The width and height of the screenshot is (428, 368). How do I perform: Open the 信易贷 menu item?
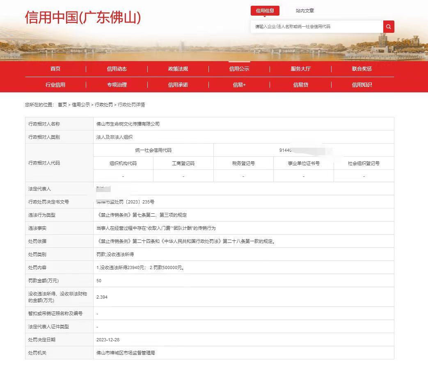tap(300, 85)
